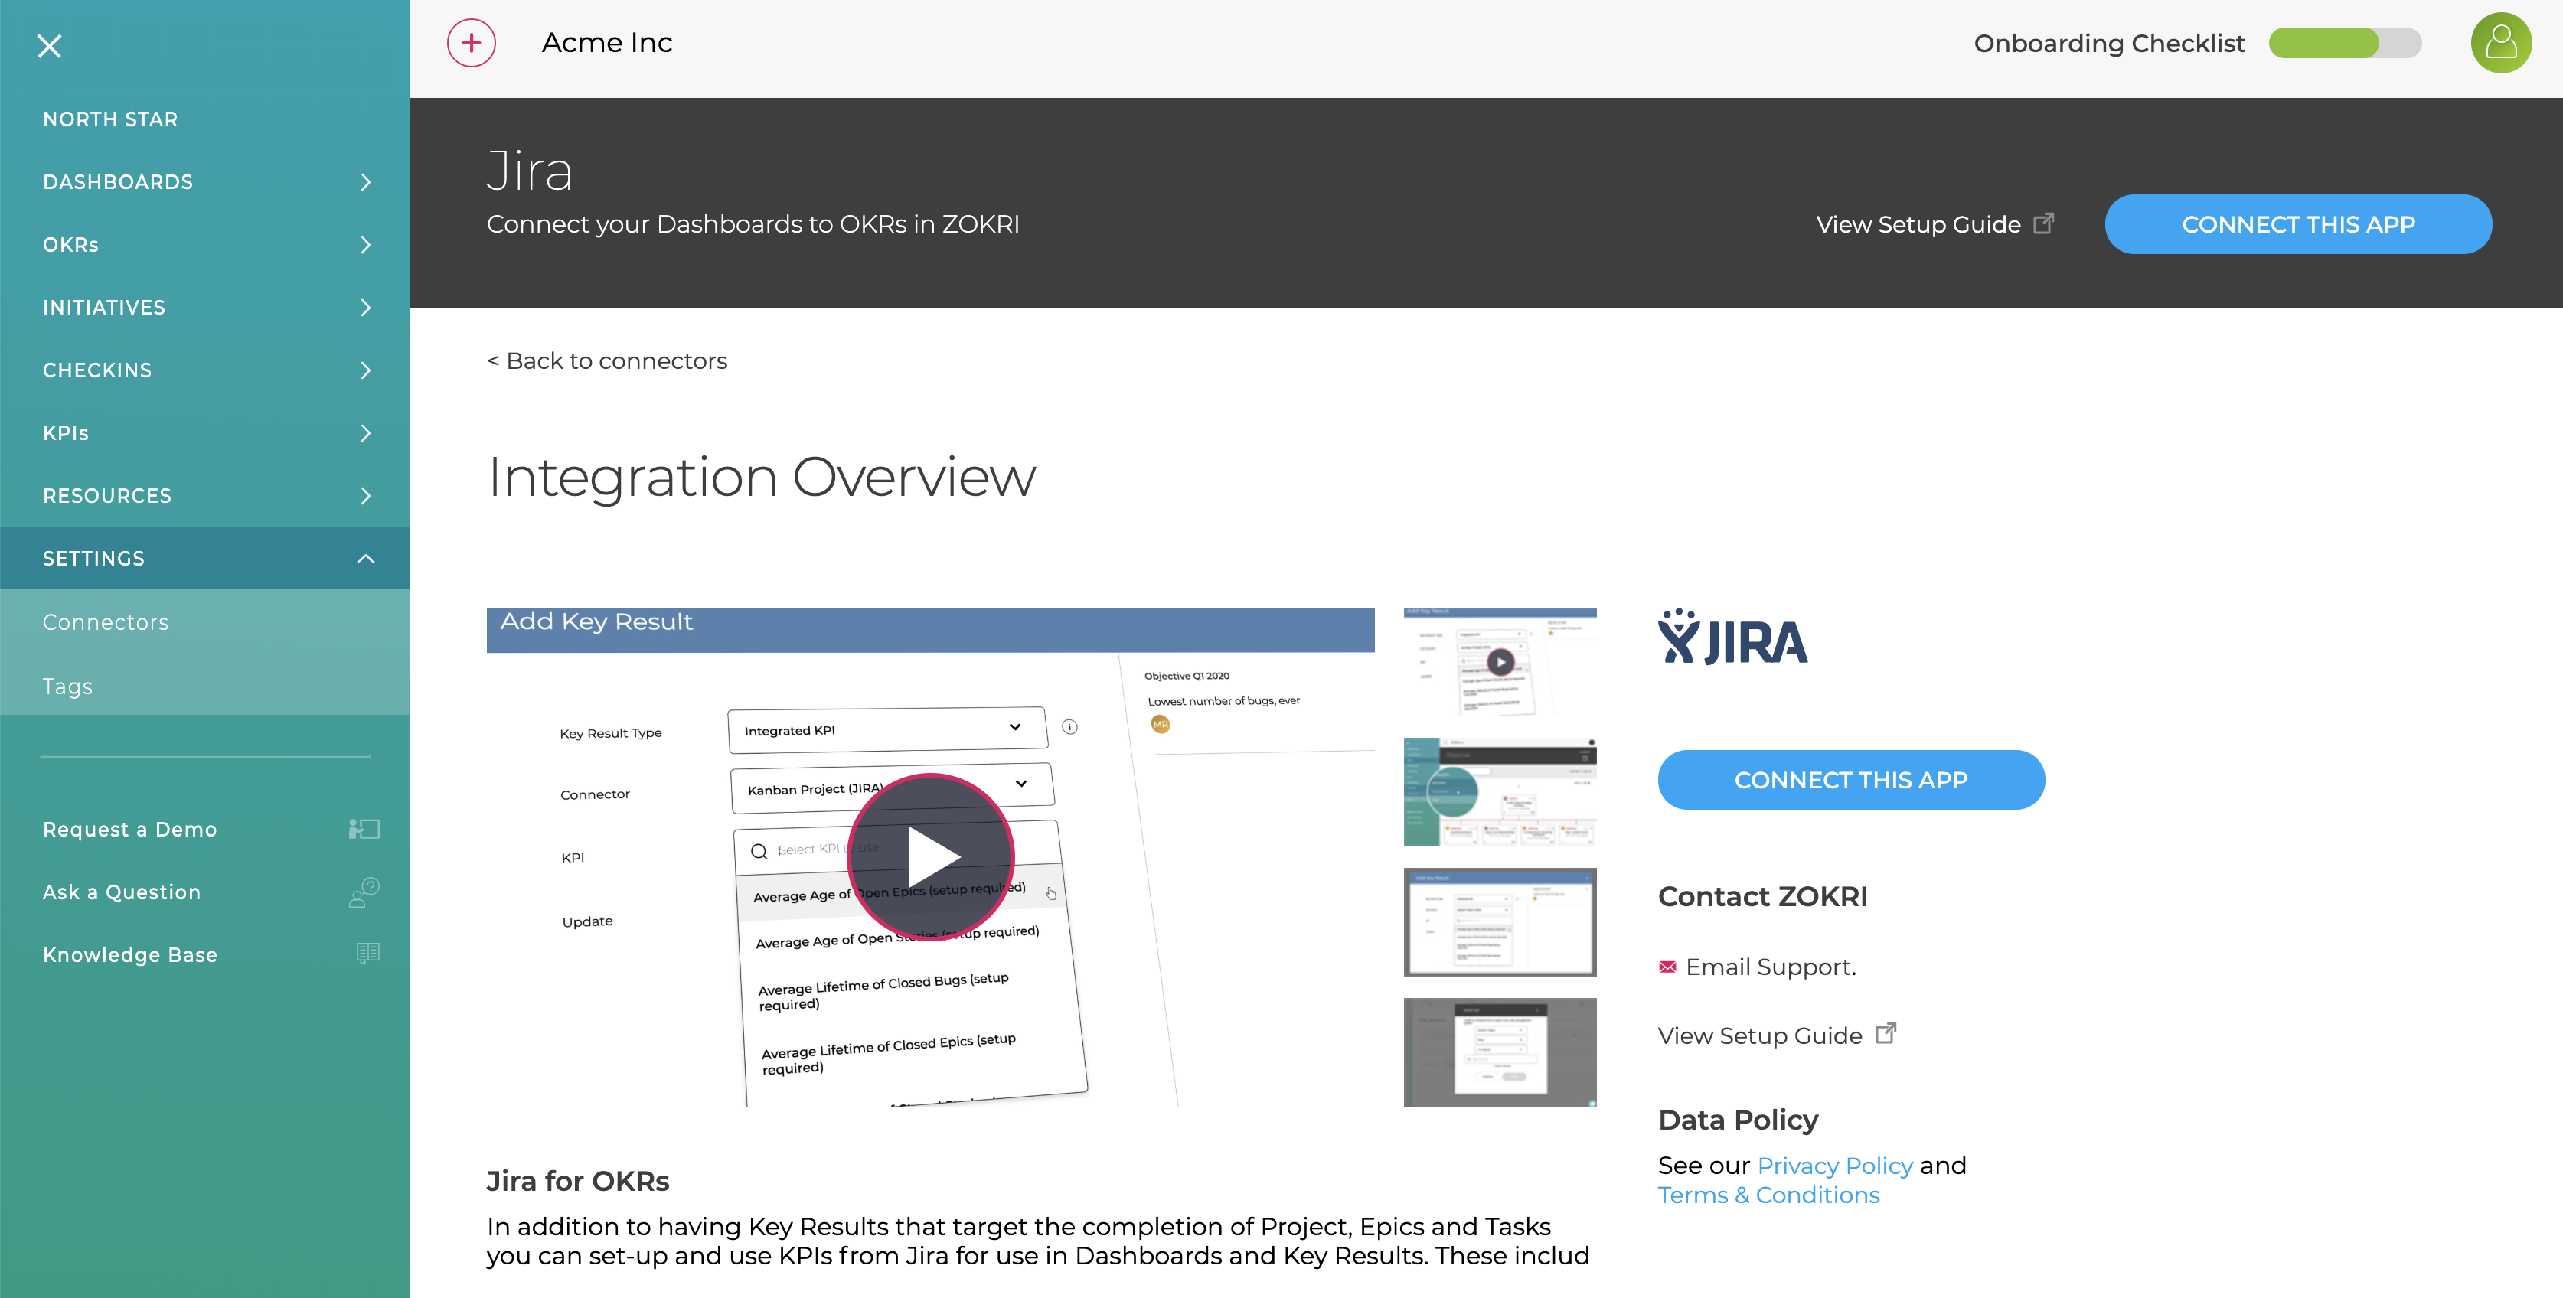This screenshot has height=1298, width=2563.
Task: Open the Connectors settings page
Action: 106,621
